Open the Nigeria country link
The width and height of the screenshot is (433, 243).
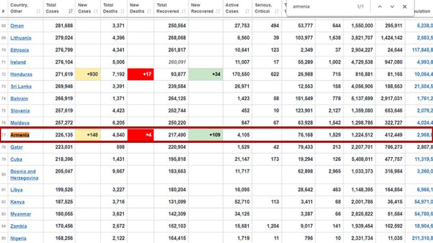[18, 238]
